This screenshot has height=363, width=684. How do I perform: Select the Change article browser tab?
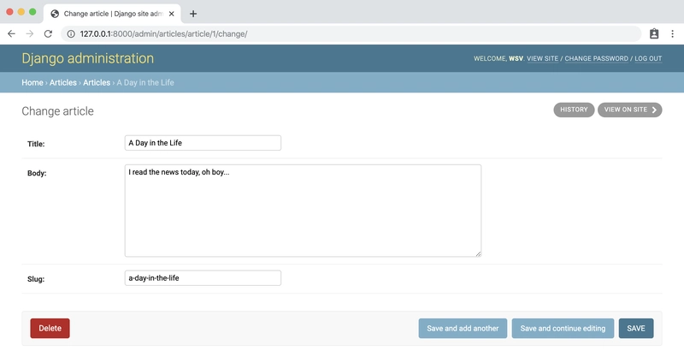pyautogui.click(x=113, y=14)
